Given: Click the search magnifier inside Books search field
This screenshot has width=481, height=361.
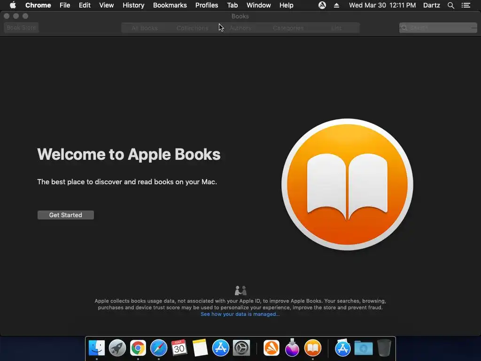Looking at the screenshot, I should (404, 28).
